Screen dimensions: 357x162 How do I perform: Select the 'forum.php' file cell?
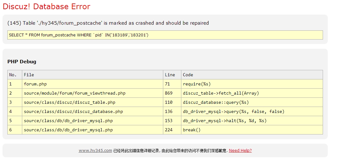[93, 84]
